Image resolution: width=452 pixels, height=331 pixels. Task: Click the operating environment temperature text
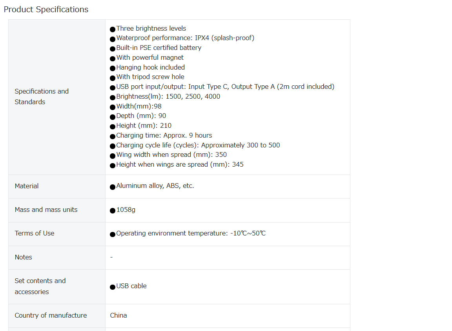click(x=191, y=234)
